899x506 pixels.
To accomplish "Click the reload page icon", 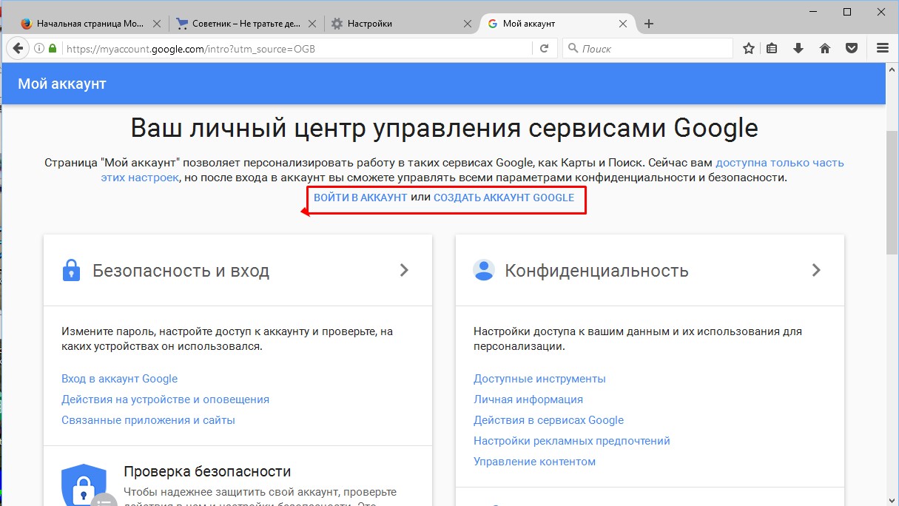I will (545, 48).
